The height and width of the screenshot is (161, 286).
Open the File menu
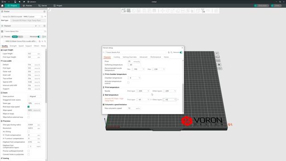pyautogui.click(x=4, y=2)
